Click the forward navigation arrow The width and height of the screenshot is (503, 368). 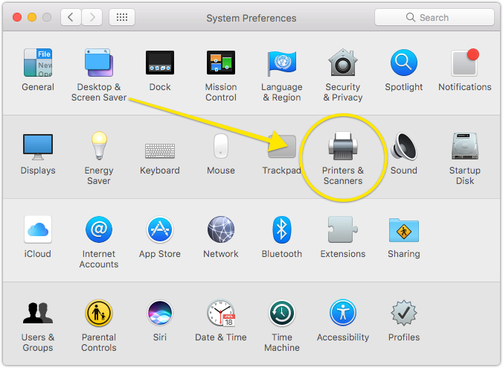[92, 17]
